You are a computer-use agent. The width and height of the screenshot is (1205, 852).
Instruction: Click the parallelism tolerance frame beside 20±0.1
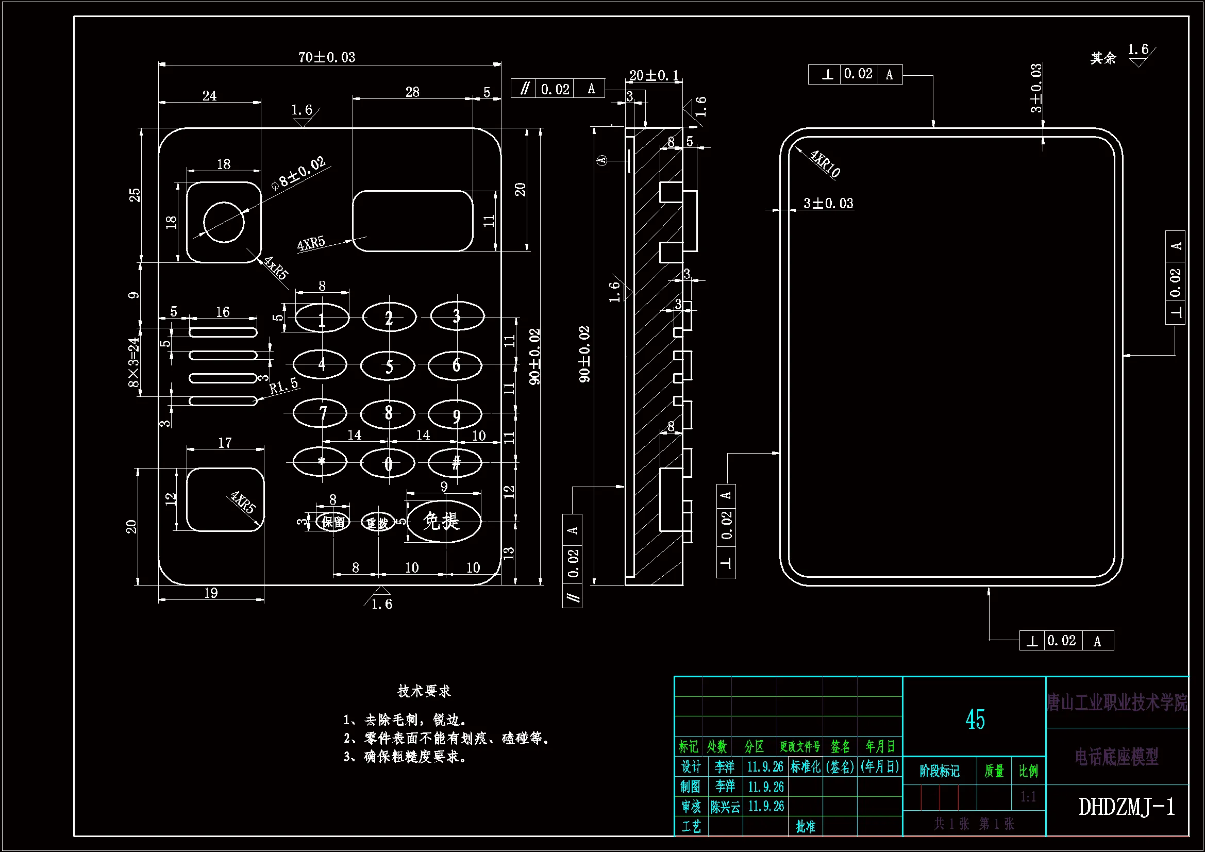point(557,89)
